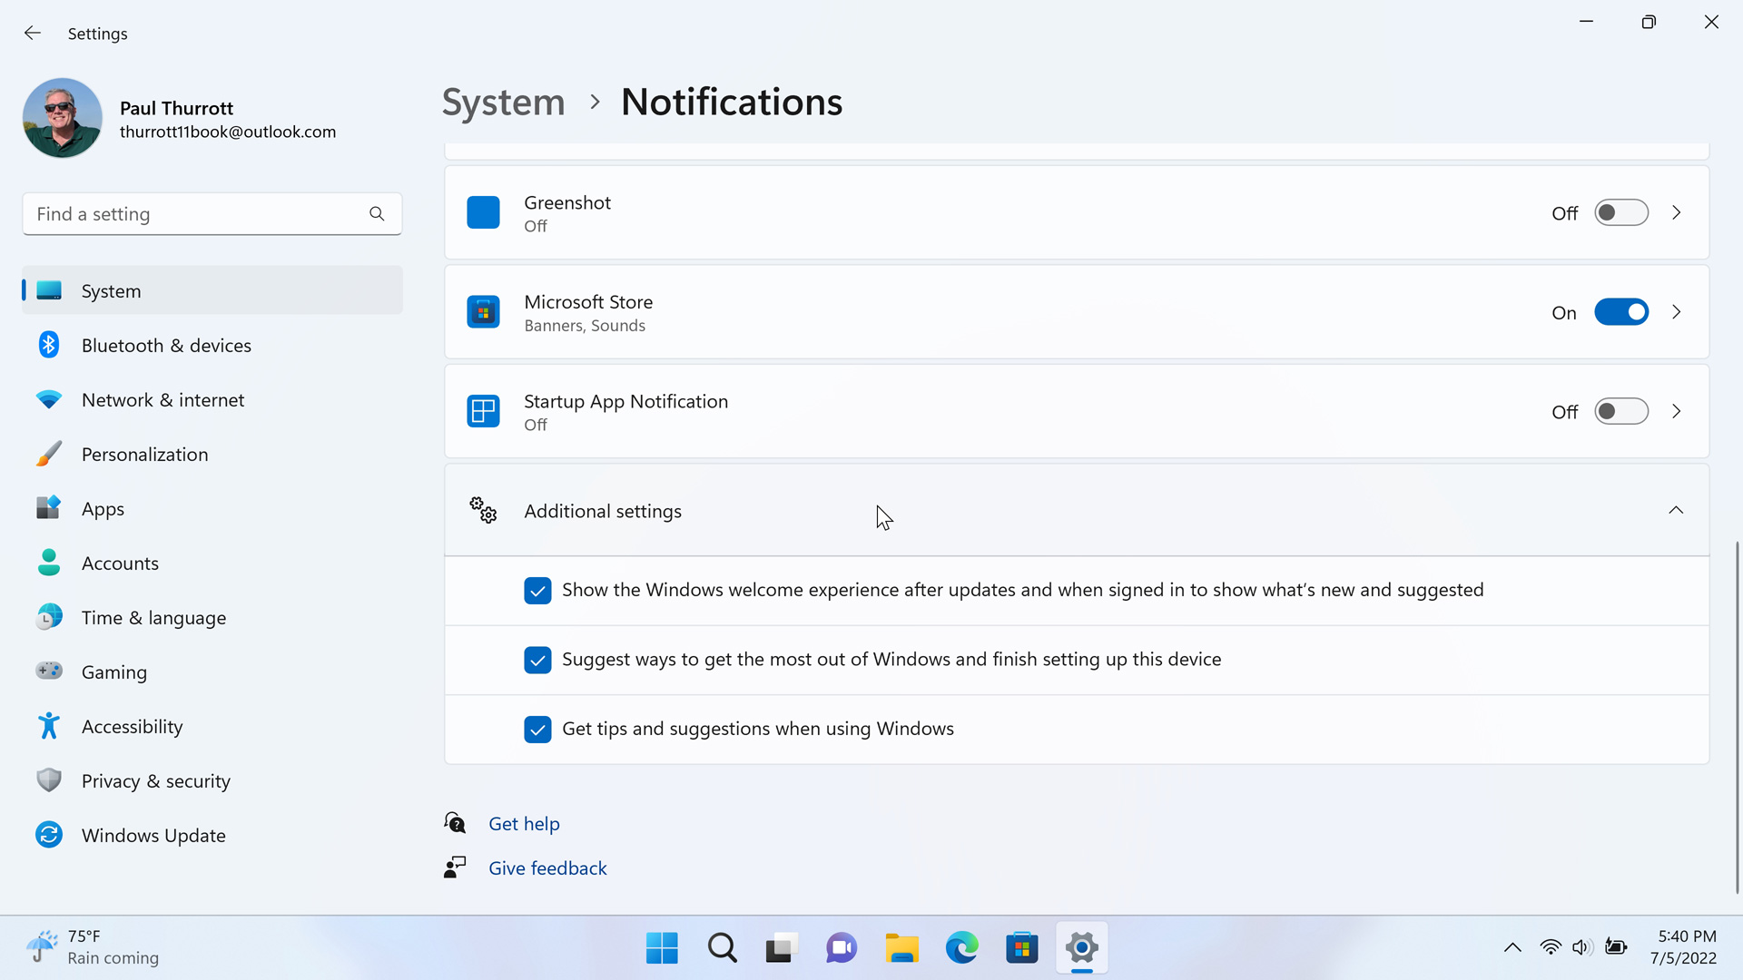Click the search magnifier icon in Find a setting
The height and width of the screenshot is (980, 1743).
[377, 214]
